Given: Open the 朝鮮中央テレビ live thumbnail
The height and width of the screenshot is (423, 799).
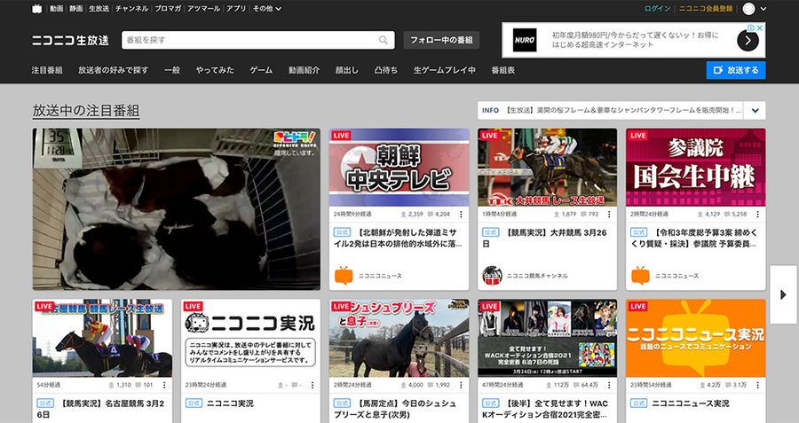Looking at the screenshot, I should 399,167.
